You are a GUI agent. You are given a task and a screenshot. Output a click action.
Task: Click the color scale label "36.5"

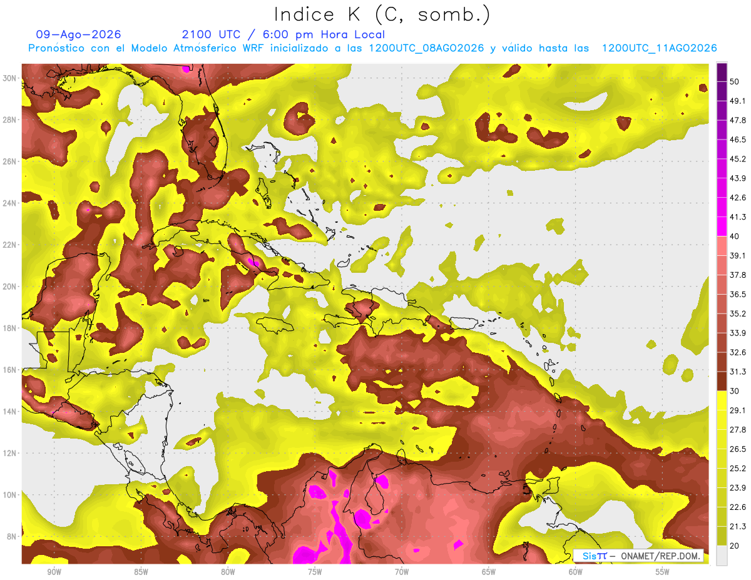click(x=738, y=294)
